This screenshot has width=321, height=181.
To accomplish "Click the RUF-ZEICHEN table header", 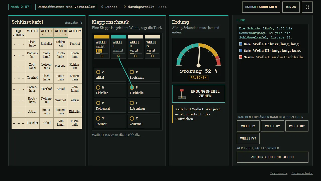I will pos(19,33).
